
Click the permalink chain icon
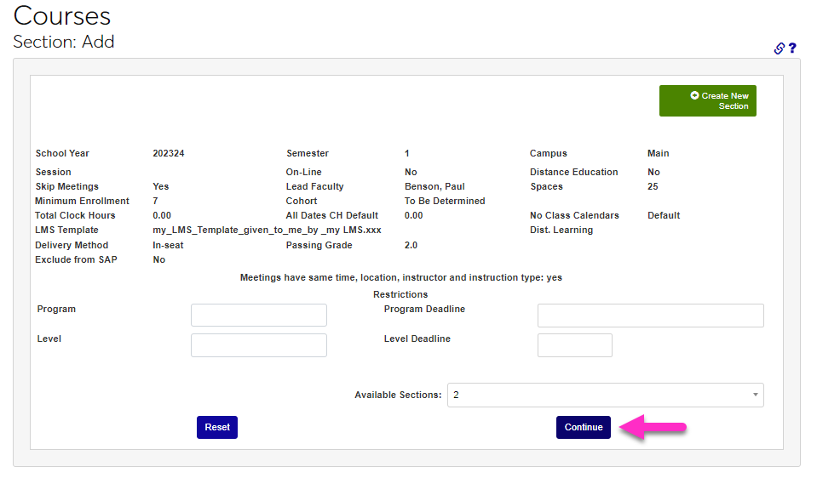point(779,48)
